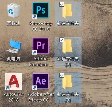Viewport: 112px width, 107px height.
Task: Click the first 新建文件夹 folder icon
Action: 67,11
